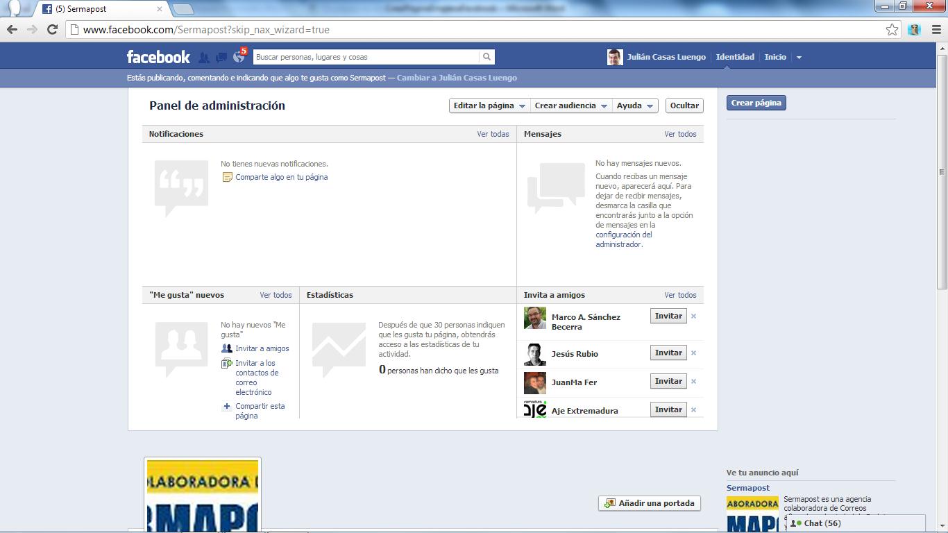This screenshot has width=948, height=533.
Task: Open configuración del administrador link
Action: point(623,239)
